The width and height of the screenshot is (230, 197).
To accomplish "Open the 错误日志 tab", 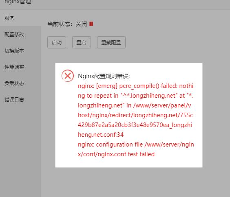I will [20, 100].
